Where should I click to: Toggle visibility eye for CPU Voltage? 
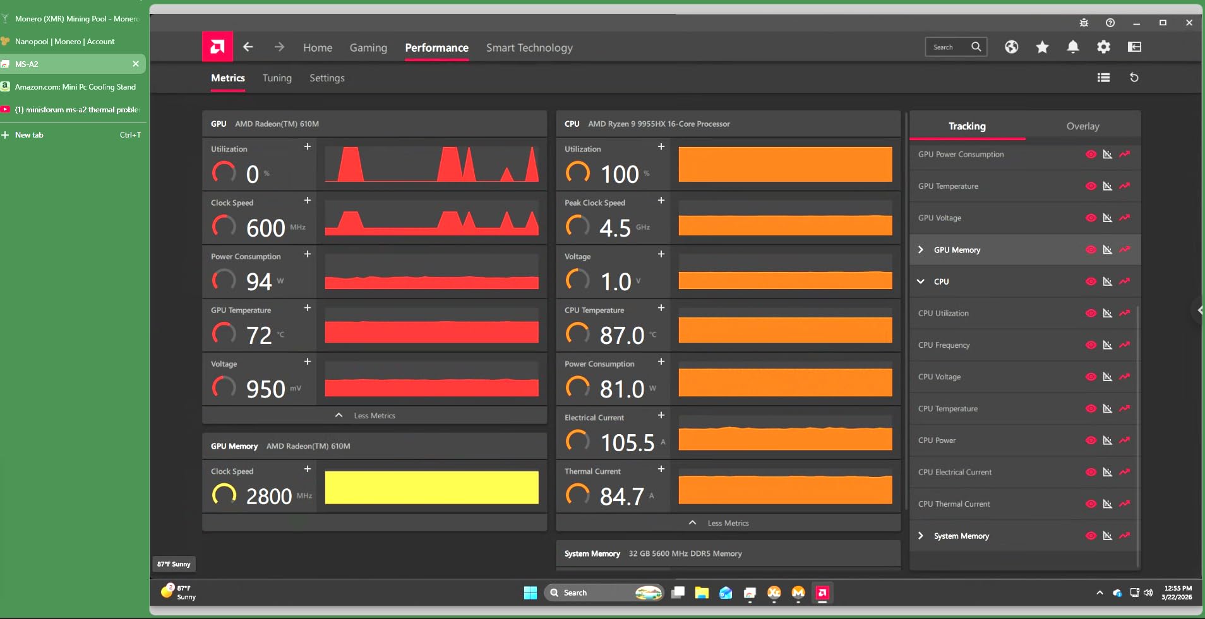click(x=1091, y=377)
